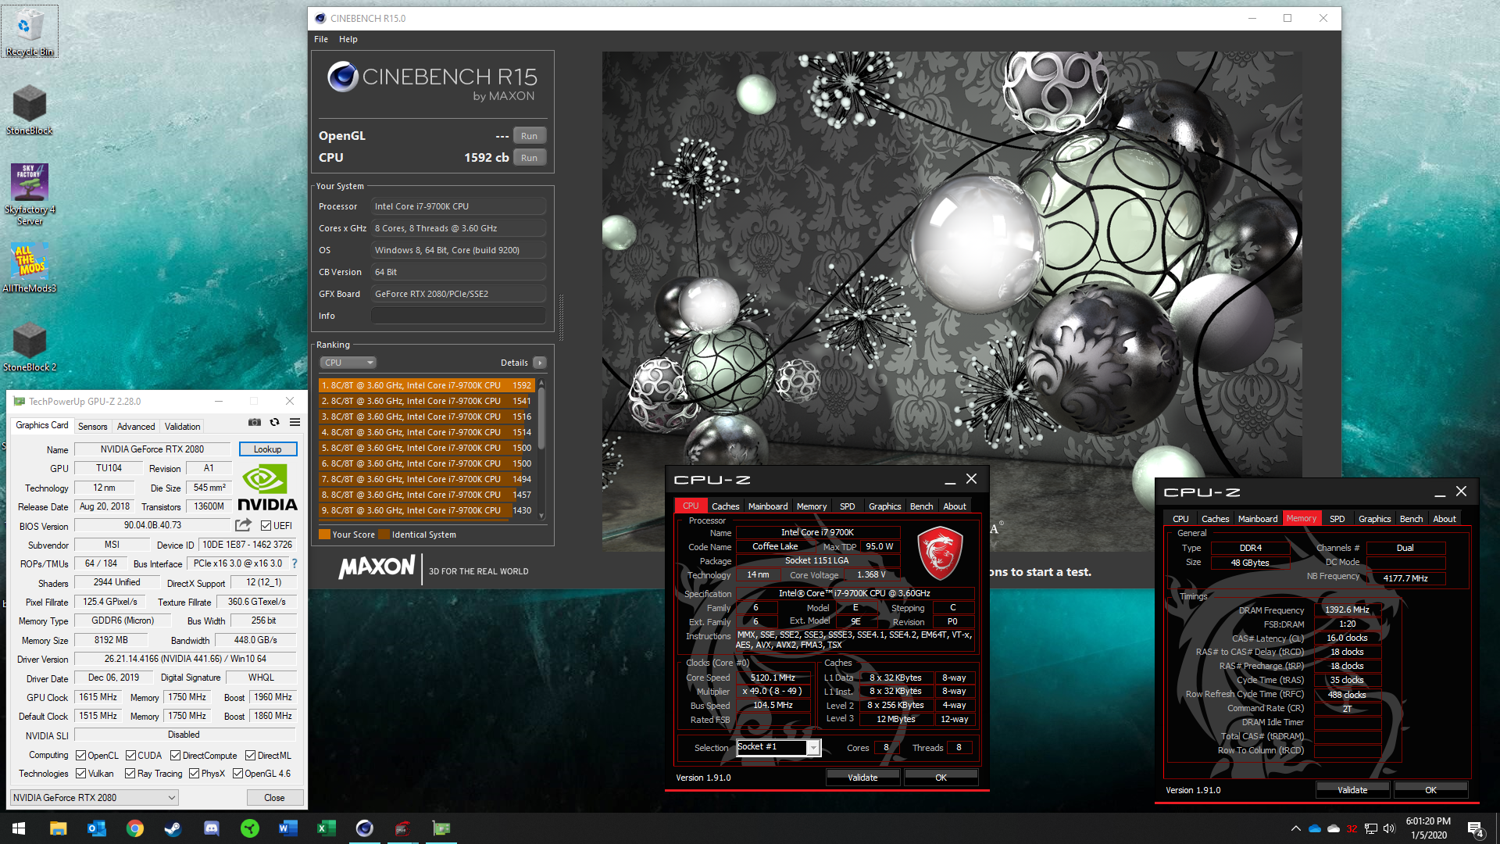
Task: Open Razer Cortex green icon on taskbar
Action: click(x=249, y=828)
